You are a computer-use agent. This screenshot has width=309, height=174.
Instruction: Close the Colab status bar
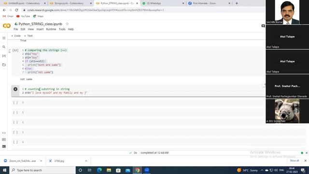307,153
